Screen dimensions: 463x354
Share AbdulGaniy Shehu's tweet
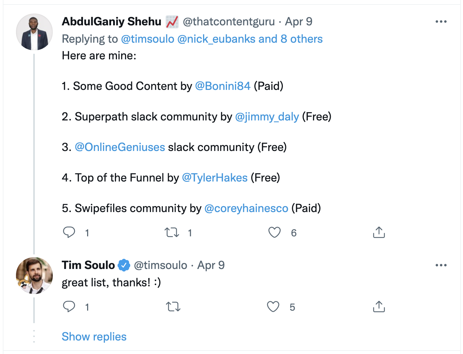(x=379, y=232)
